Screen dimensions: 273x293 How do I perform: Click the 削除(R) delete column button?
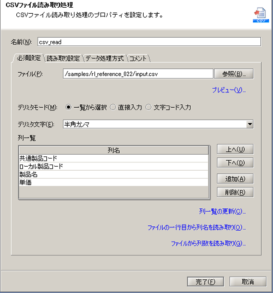pos(235,192)
